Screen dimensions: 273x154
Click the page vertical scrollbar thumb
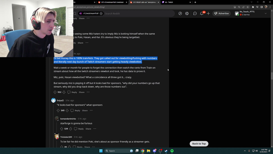[x=272, y=76]
